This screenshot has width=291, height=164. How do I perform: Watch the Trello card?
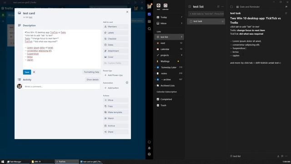[115, 118]
